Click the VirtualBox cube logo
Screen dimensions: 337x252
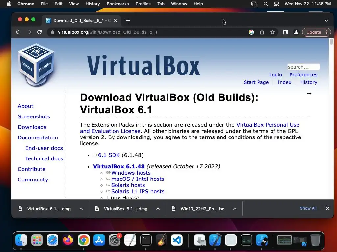tap(36, 65)
